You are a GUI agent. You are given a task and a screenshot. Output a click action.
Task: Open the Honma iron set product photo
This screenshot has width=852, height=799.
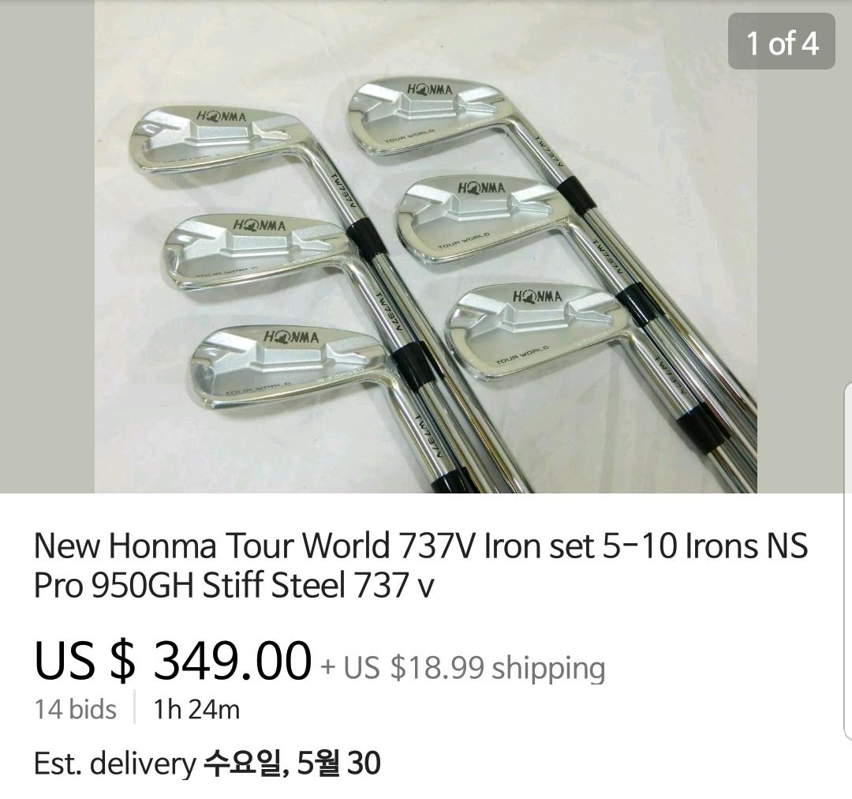(426, 246)
